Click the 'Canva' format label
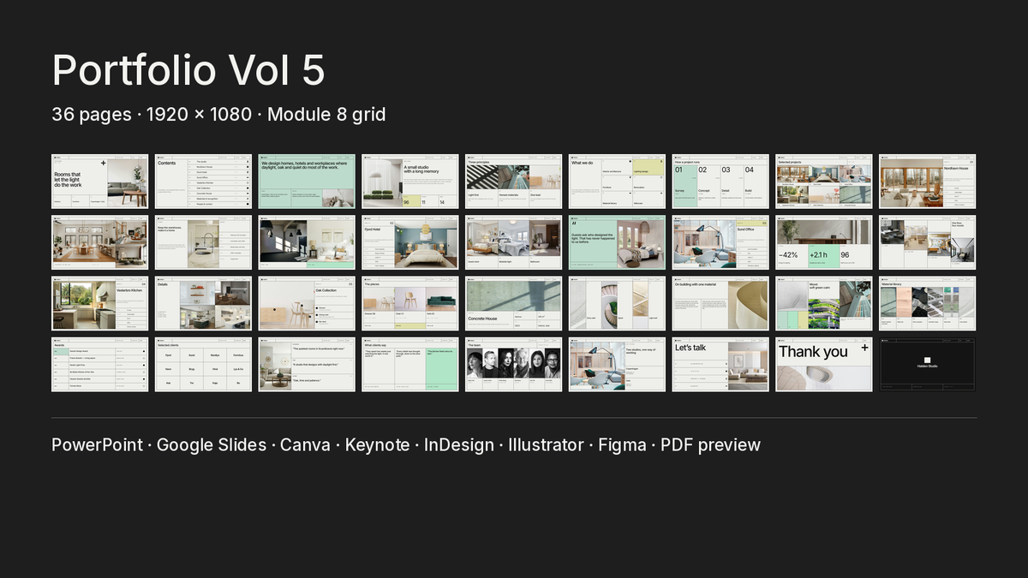 pyautogui.click(x=305, y=444)
